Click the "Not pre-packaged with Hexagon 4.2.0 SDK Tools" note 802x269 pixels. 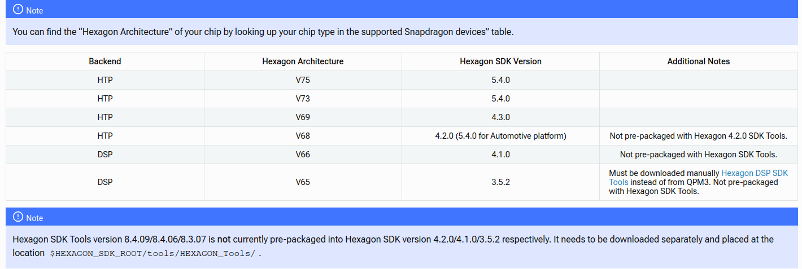[x=698, y=136]
